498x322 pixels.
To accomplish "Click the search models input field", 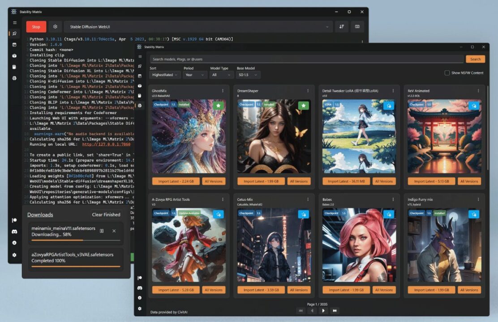I will (306, 59).
